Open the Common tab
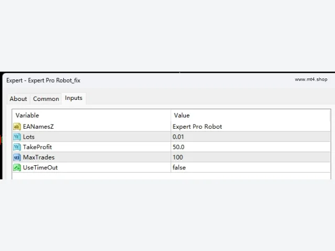This screenshot has height=251, width=335. [46, 99]
